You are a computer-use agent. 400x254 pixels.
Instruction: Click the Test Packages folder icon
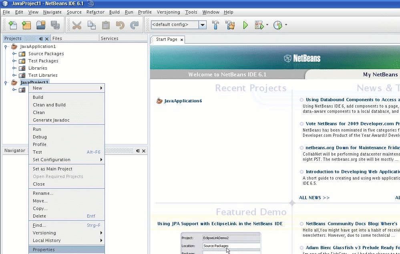(x=22, y=61)
